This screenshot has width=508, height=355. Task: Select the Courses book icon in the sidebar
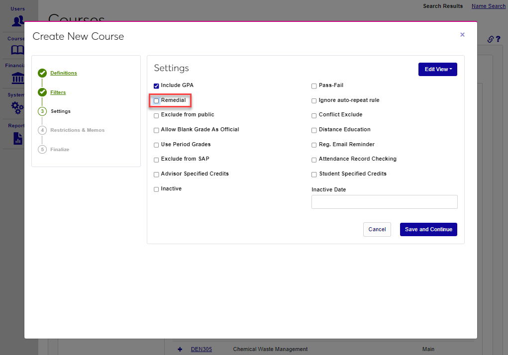[x=17, y=49]
